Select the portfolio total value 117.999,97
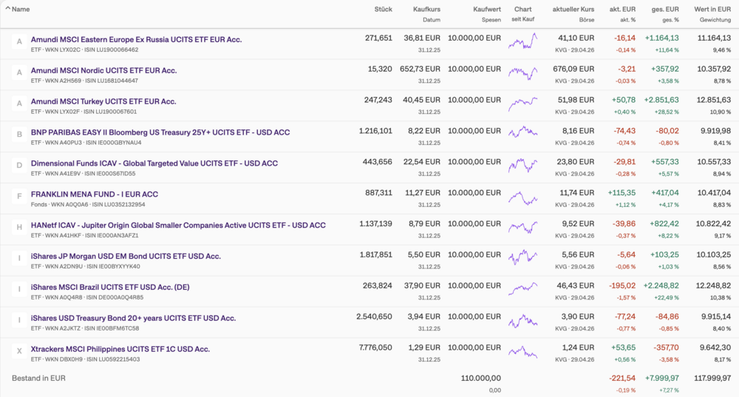Image resolution: width=739 pixels, height=397 pixels. pyautogui.click(x=712, y=378)
